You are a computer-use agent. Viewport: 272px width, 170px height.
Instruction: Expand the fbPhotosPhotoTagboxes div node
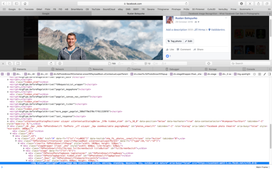26,153
